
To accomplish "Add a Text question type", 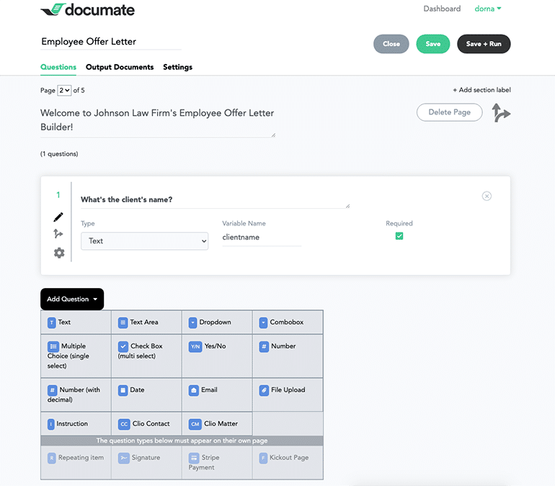I will tap(76, 322).
